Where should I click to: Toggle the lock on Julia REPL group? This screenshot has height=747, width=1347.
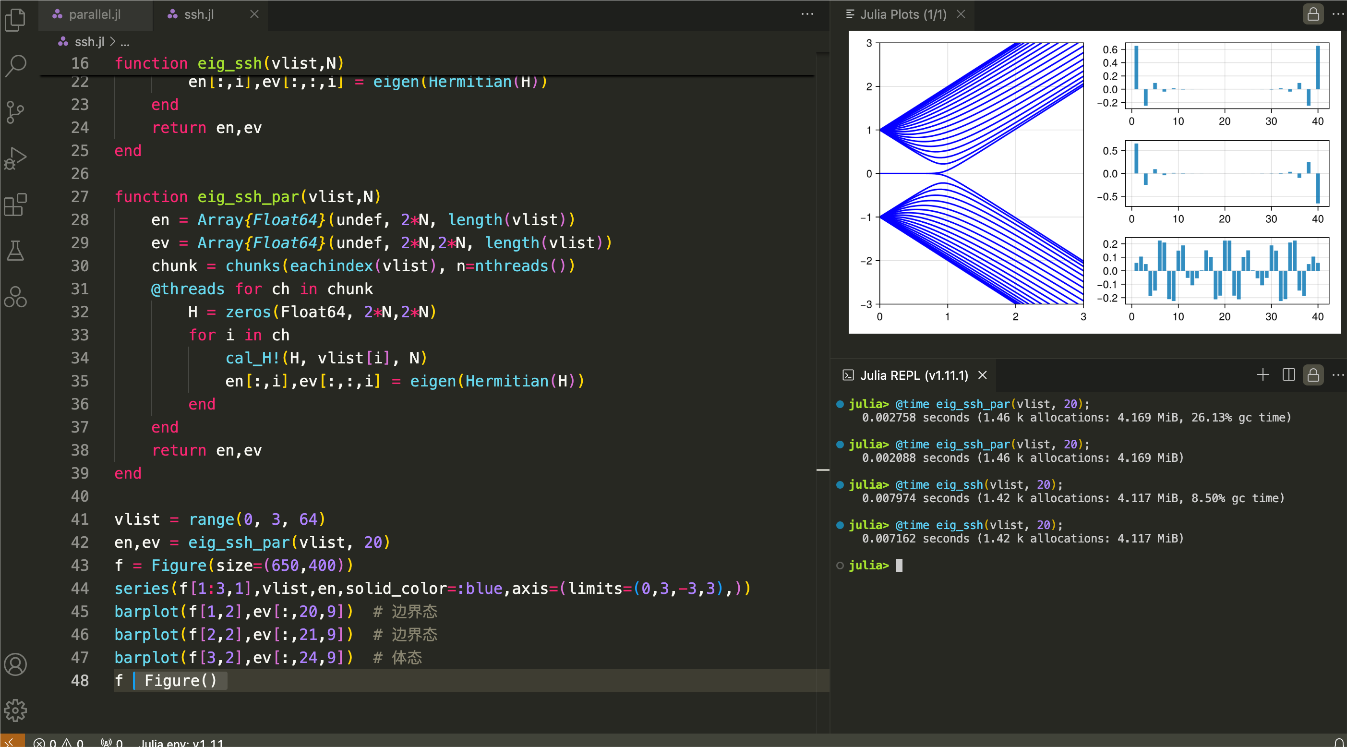point(1313,375)
